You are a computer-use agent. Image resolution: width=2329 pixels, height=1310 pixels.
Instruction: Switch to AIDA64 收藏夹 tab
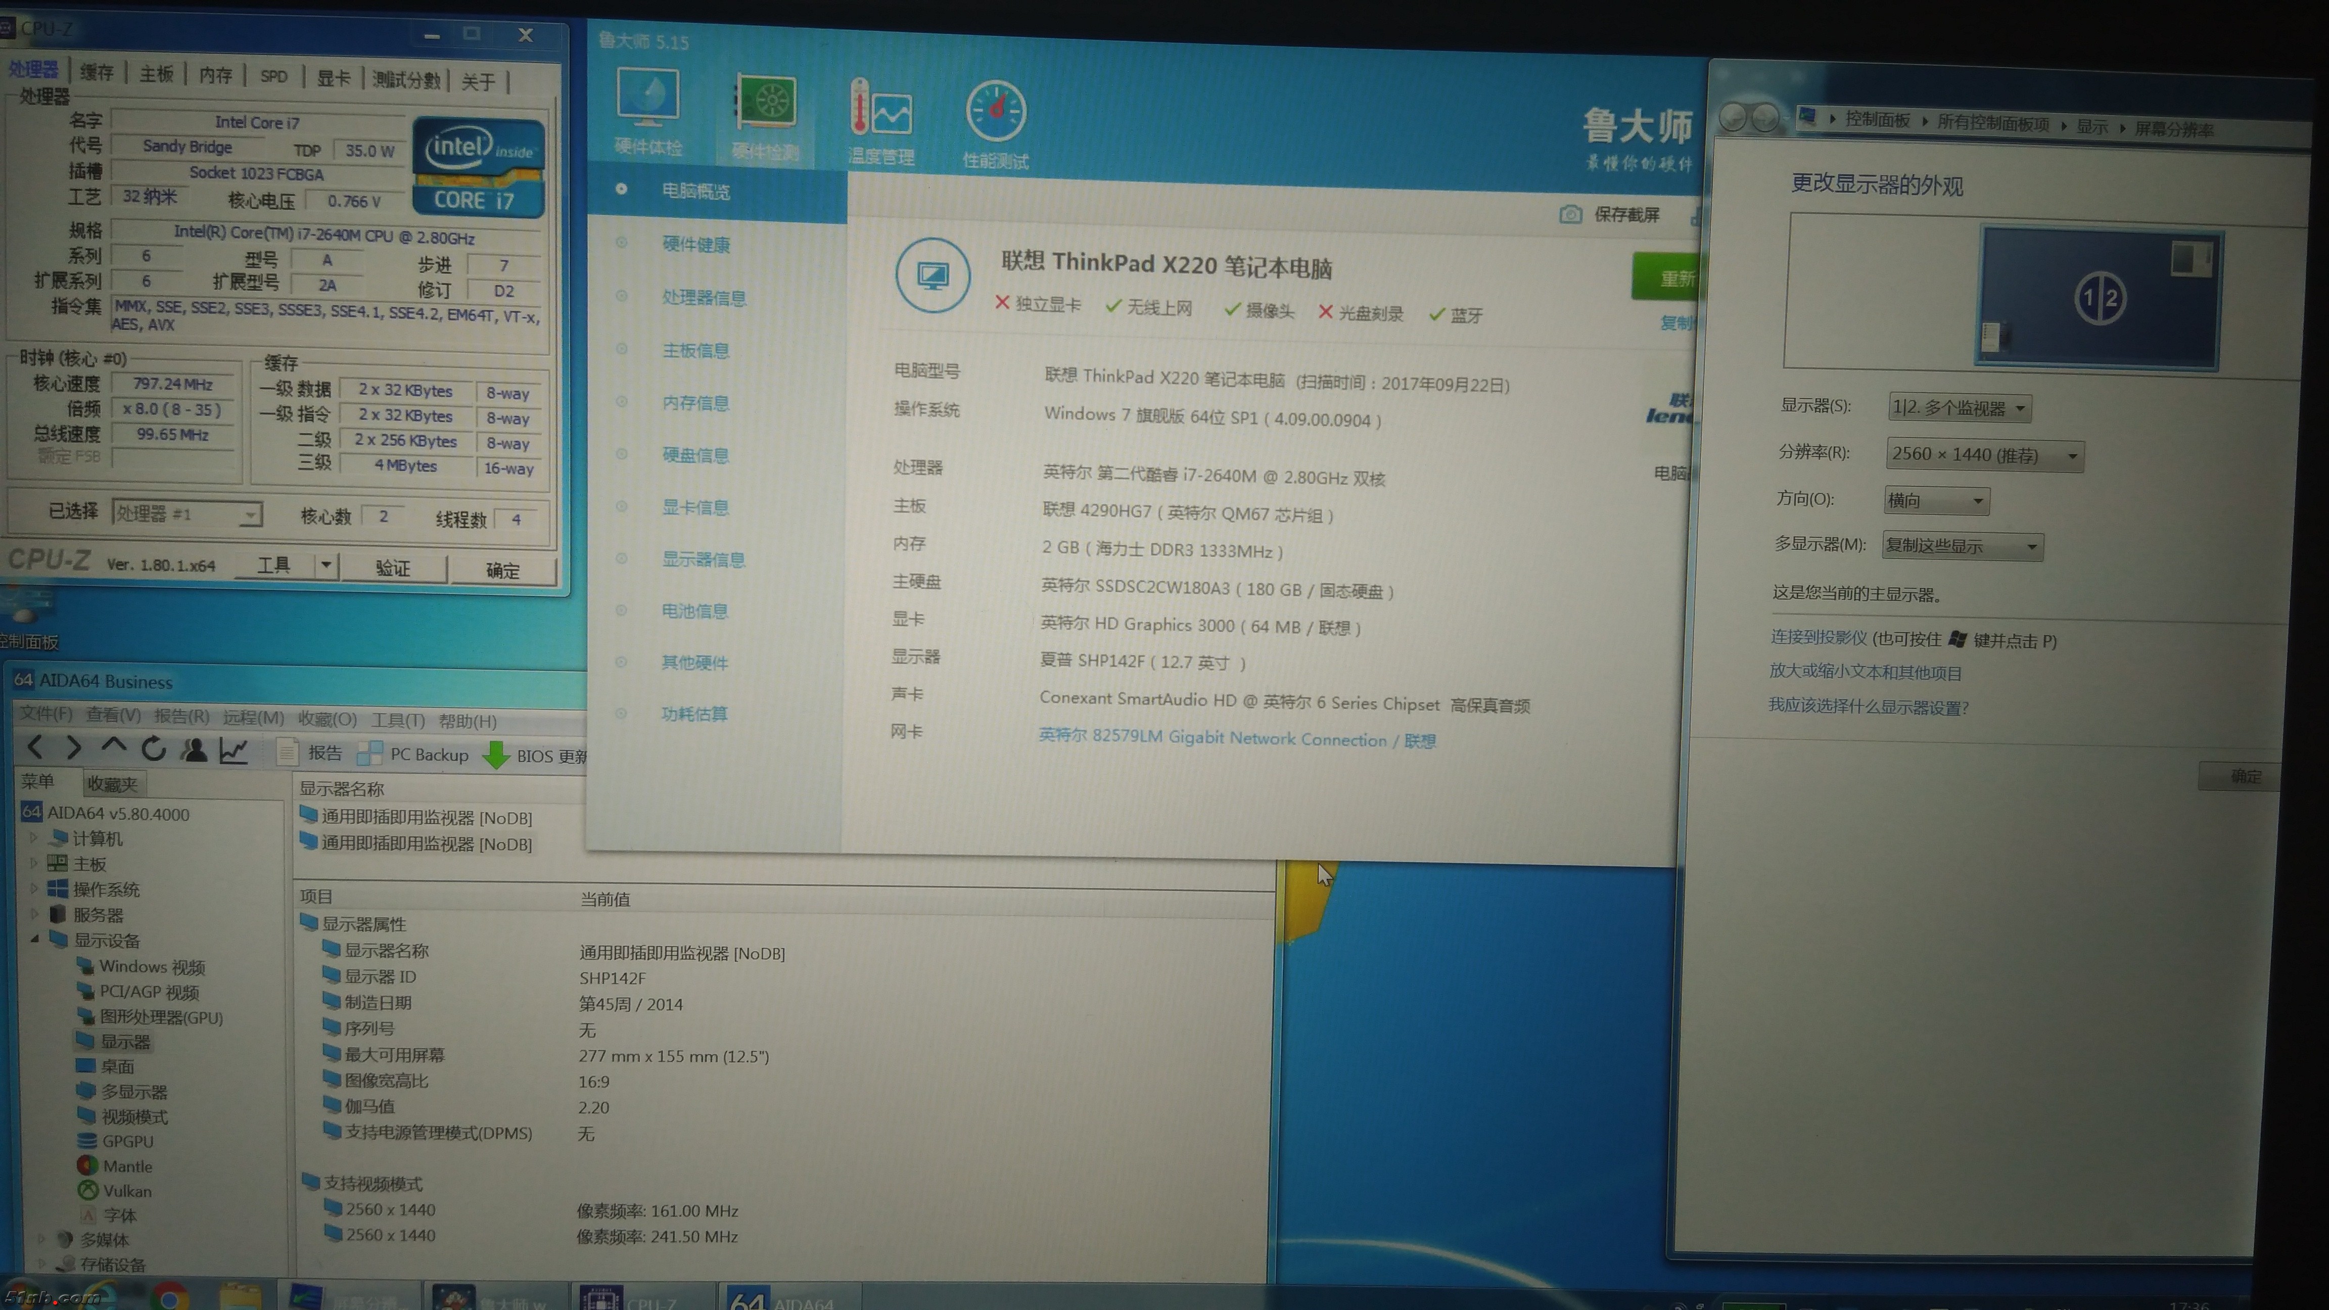point(113,784)
